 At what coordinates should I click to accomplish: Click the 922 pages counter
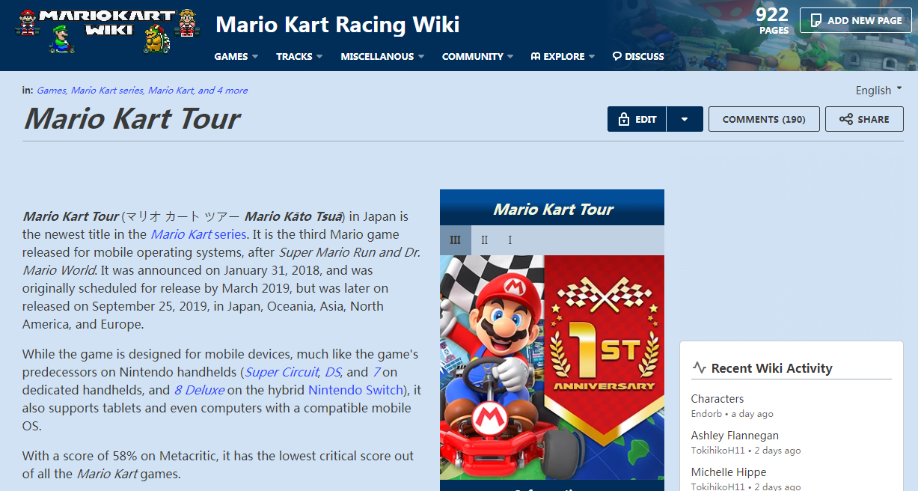click(772, 20)
